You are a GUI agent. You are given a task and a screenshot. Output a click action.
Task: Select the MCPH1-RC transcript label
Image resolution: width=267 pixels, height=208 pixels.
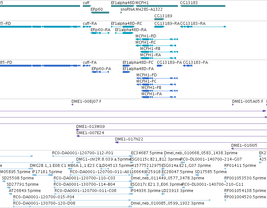pos(146,42)
